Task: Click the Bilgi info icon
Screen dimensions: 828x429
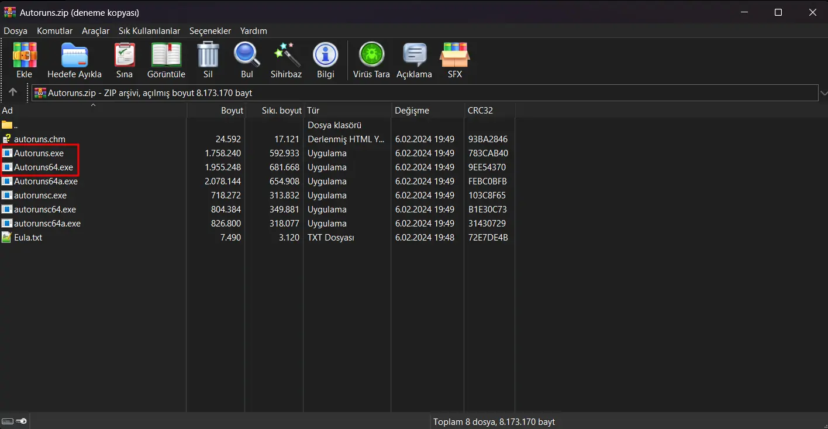Action: tap(326, 55)
